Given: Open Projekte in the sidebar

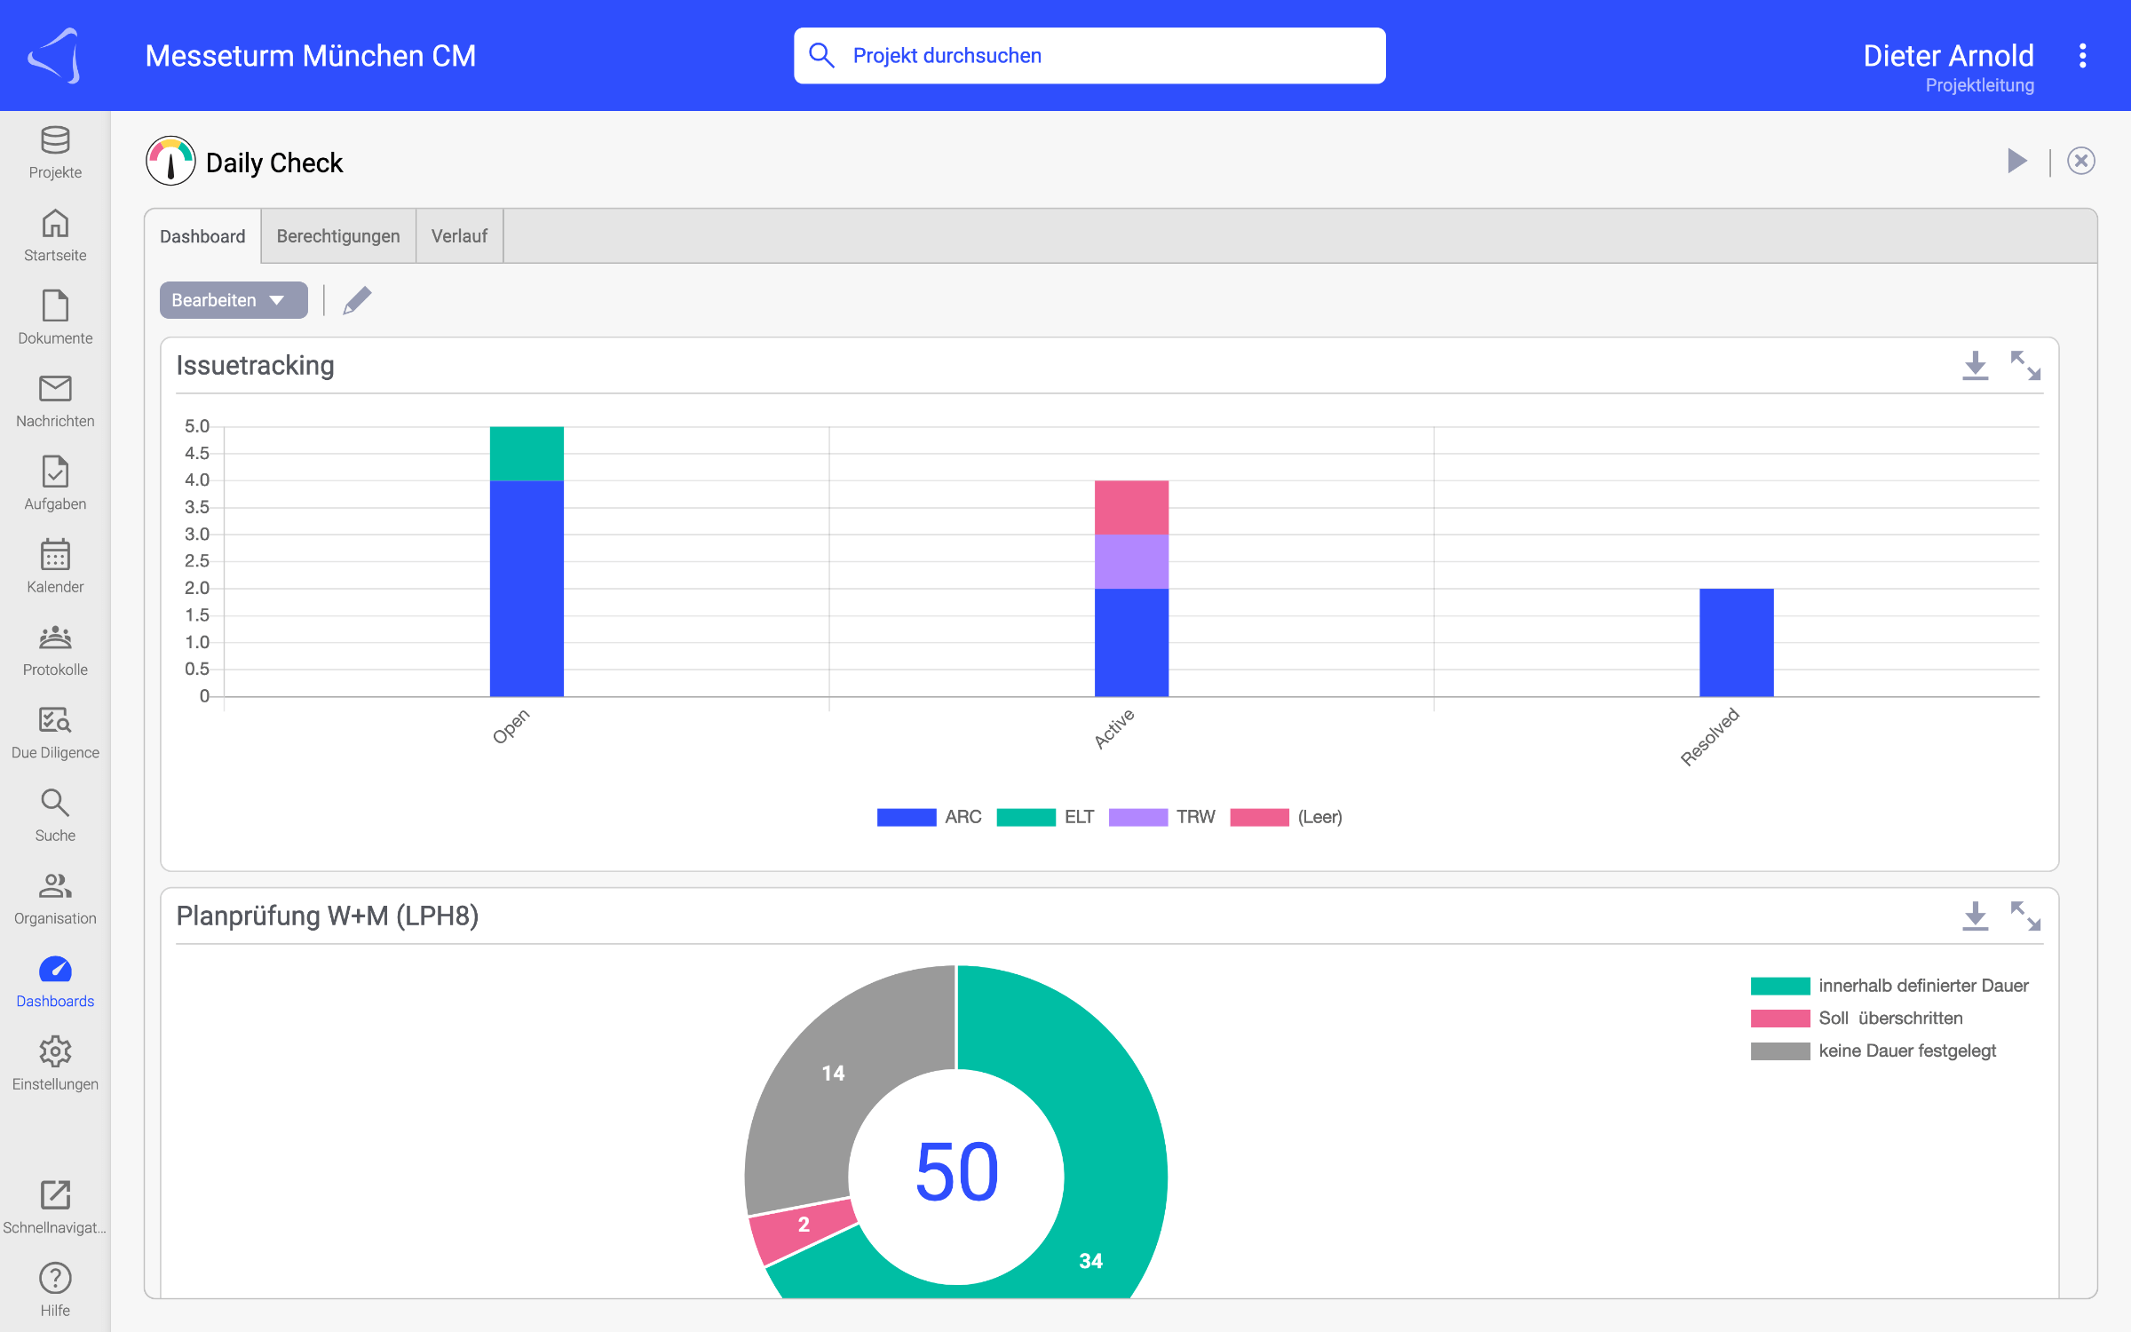Looking at the screenshot, I should 55,153.
